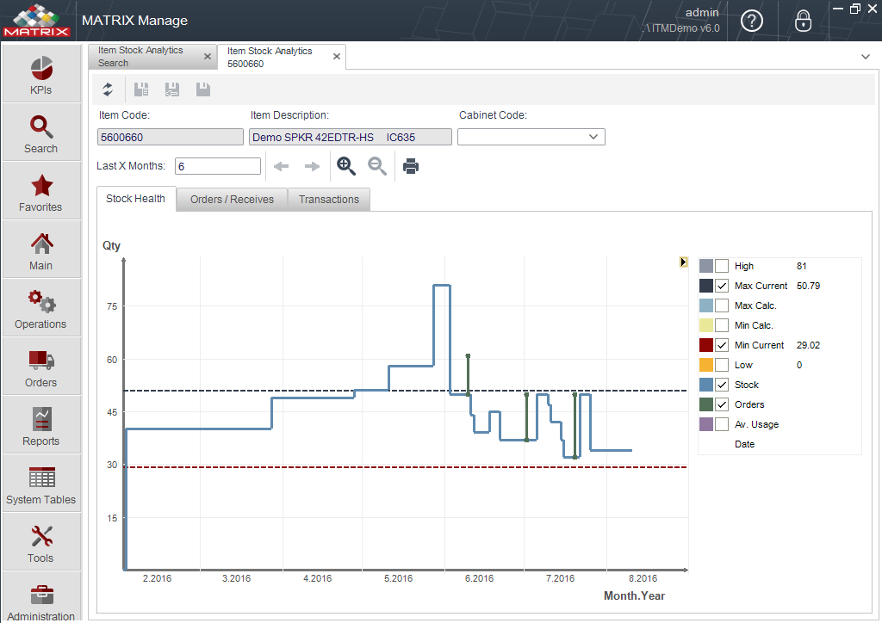Click the Last X Months field
882x623 pixels.
tap(218, 166)
